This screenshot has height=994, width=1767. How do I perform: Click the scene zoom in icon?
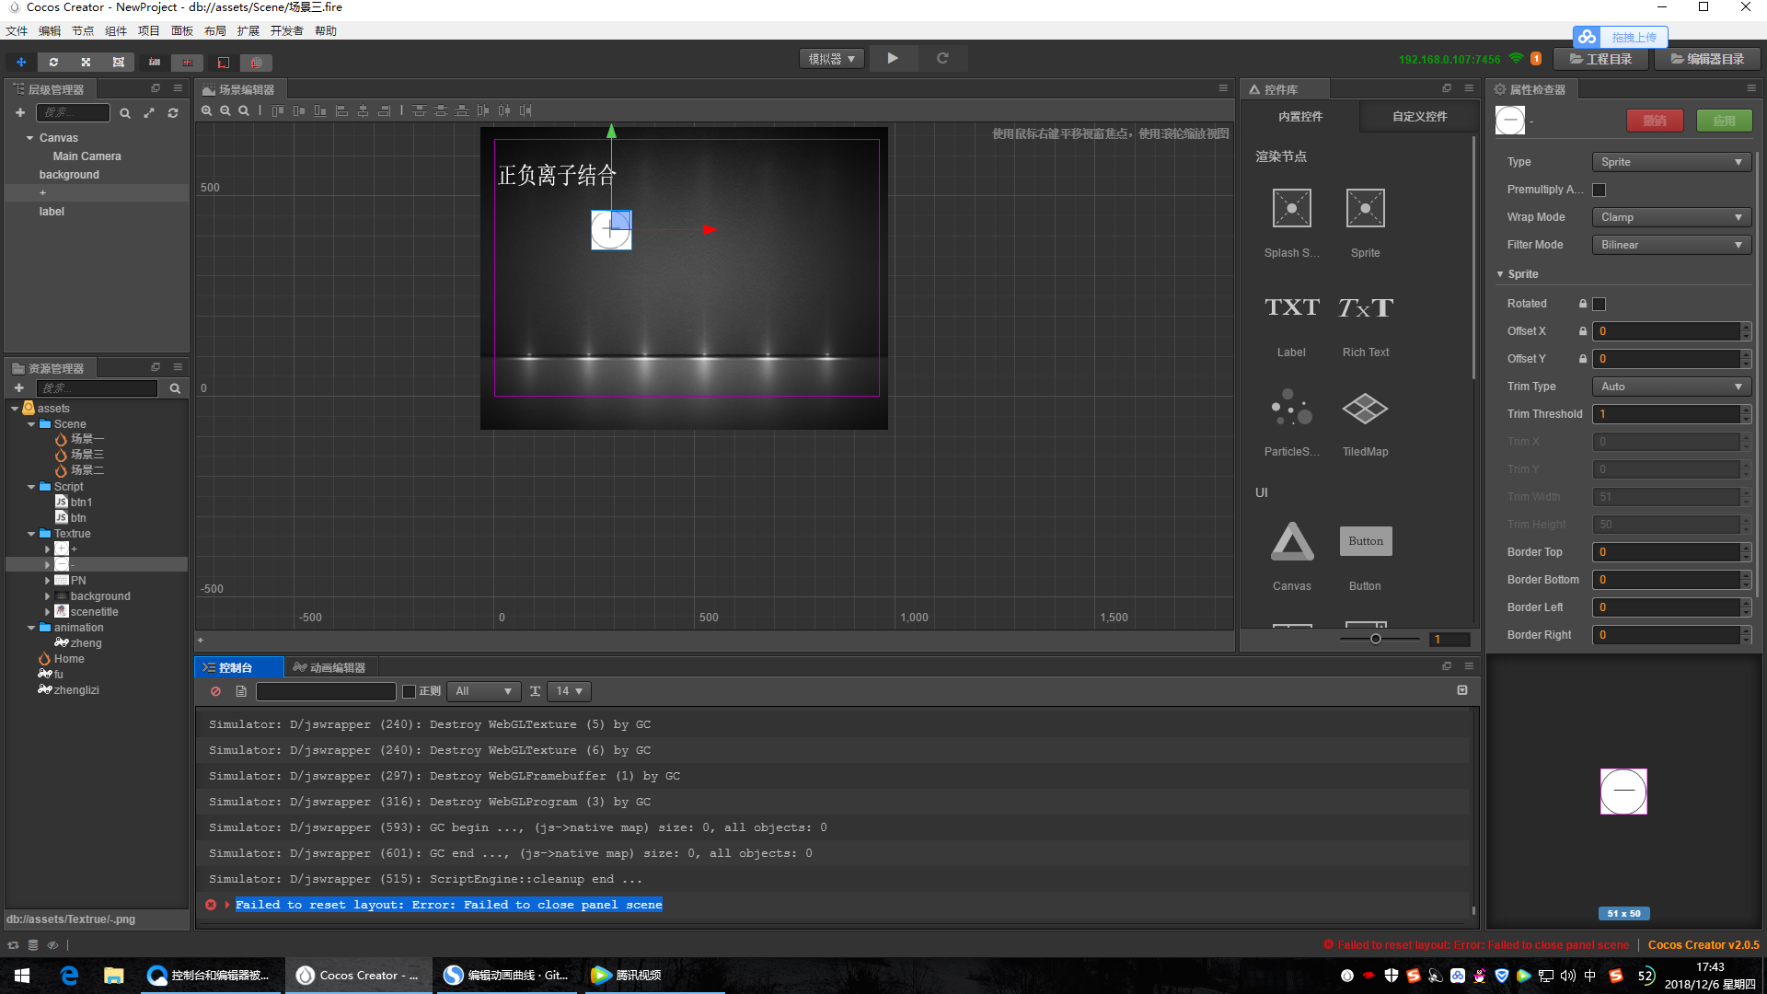click(207, 110)
